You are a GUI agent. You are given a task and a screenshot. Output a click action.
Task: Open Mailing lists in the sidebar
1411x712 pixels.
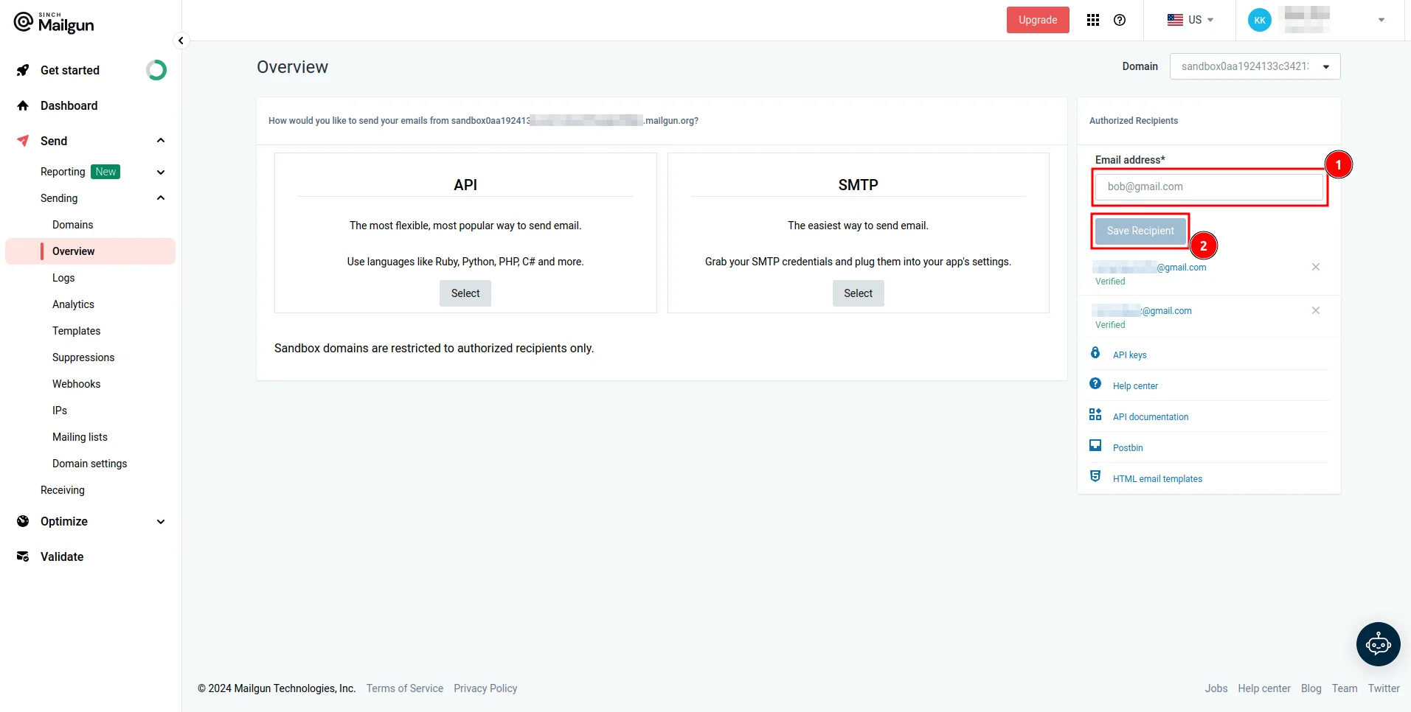[80, 437]
